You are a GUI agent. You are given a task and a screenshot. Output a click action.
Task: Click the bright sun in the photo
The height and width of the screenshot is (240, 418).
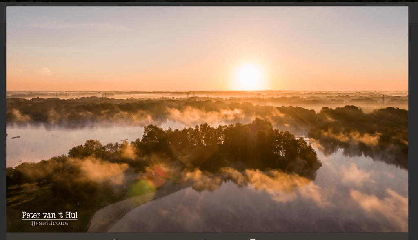pos(249,77)
